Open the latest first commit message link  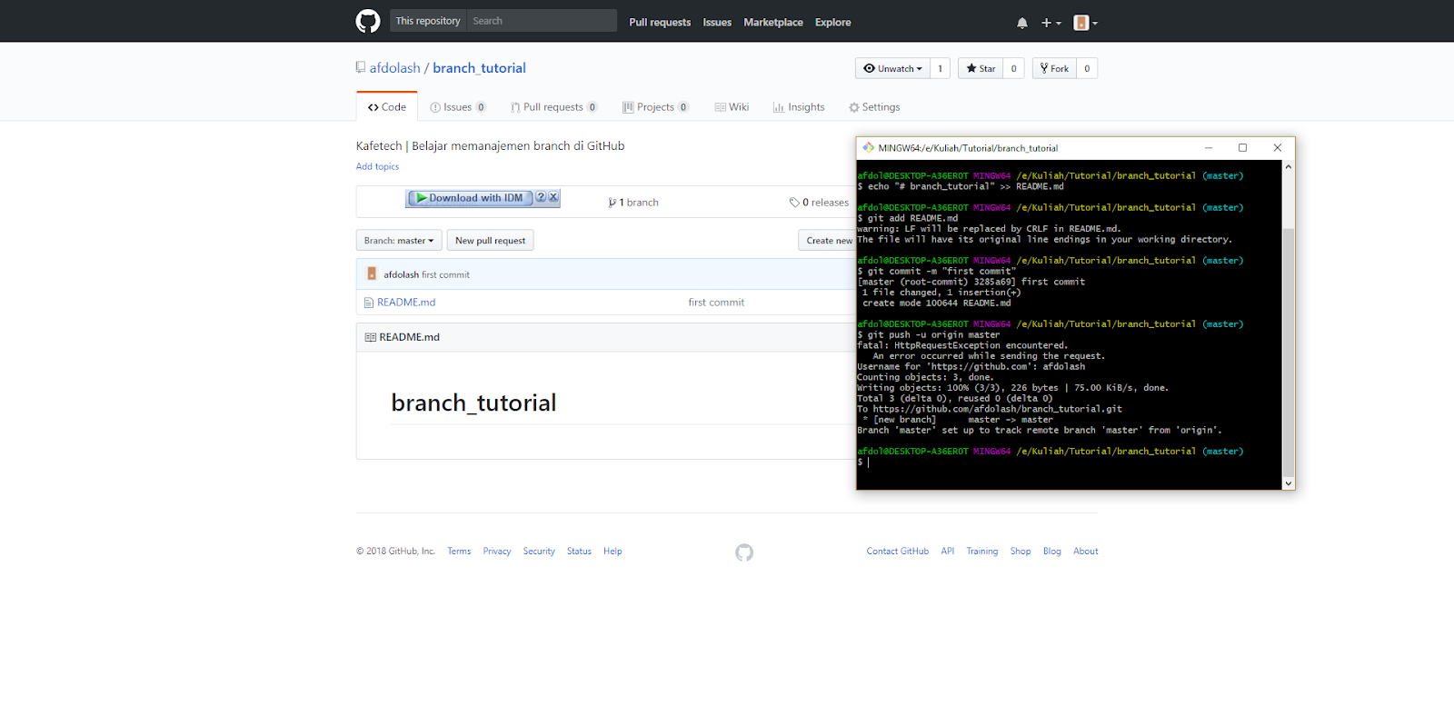pyautogui.click(x=445, y=274)
